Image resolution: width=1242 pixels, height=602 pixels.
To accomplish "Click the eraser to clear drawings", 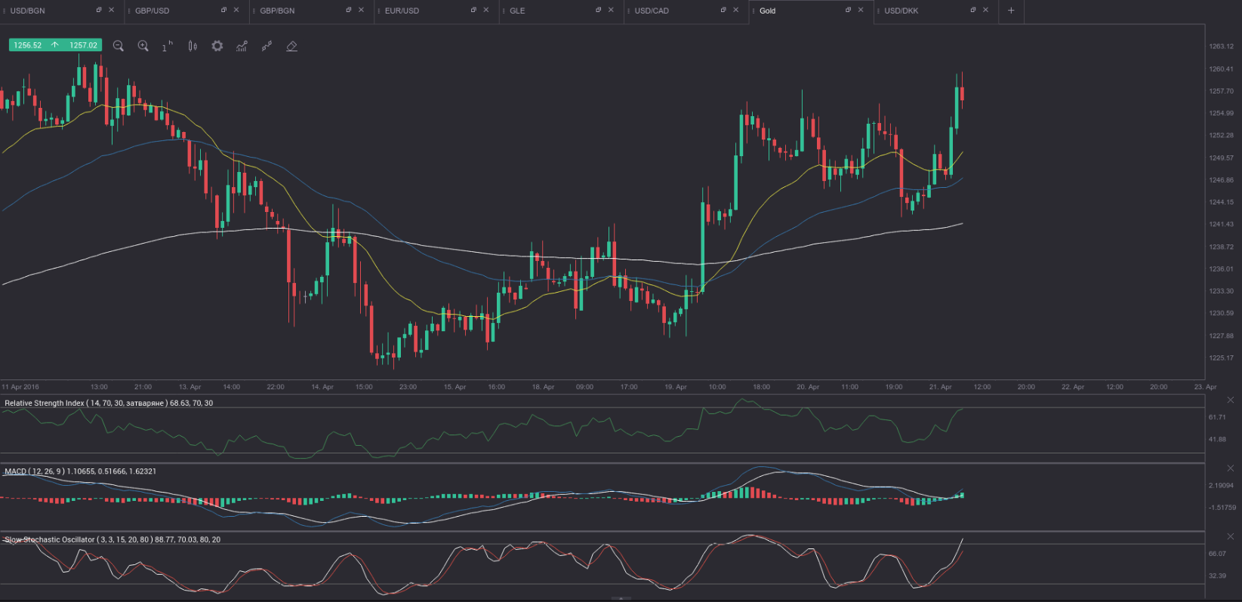I will [x=291, y=46].
